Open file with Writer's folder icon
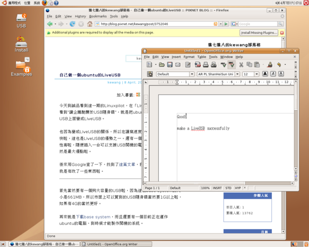309x247 pixels. coord(162,65)
